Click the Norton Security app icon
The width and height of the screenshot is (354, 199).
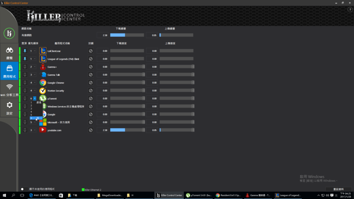click(x=43, y=90)
